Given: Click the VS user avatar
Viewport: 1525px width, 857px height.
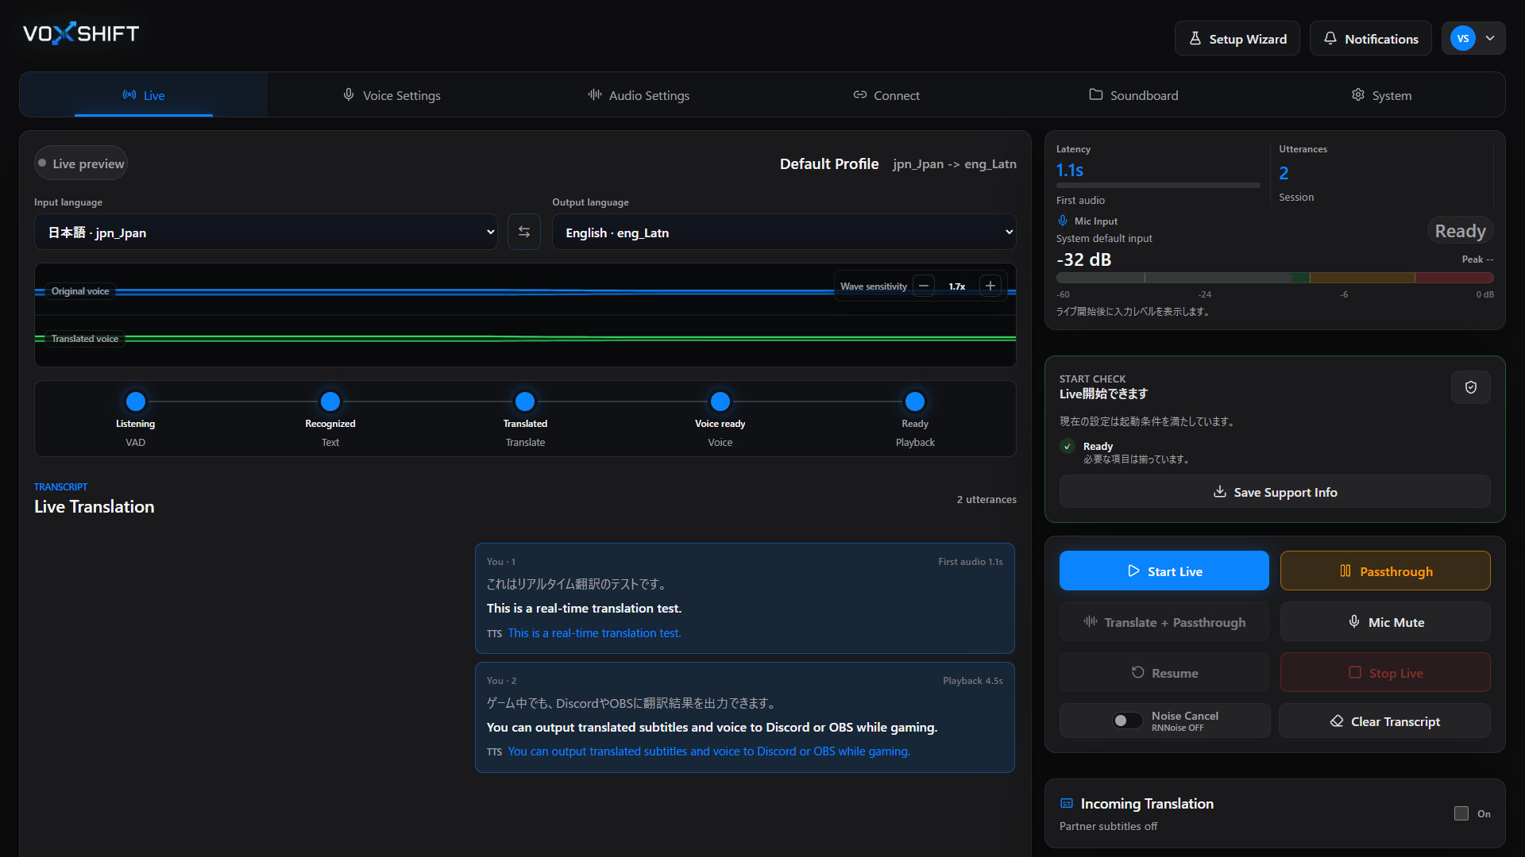Looking at the screenshot, I should pos(1463,38).
